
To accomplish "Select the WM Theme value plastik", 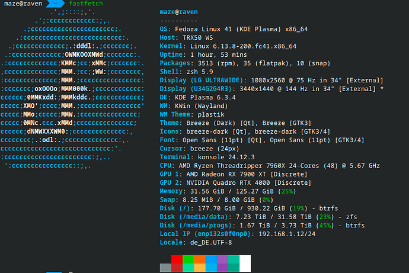I will pyautogui.click(x=211, y=115).
